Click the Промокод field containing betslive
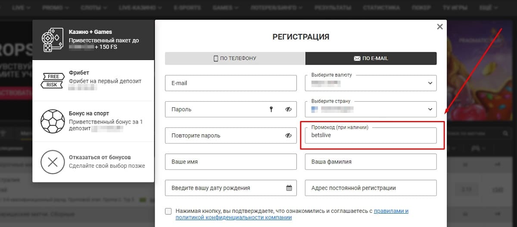Screen dimensions: 517x227 (x=371, y=136)
